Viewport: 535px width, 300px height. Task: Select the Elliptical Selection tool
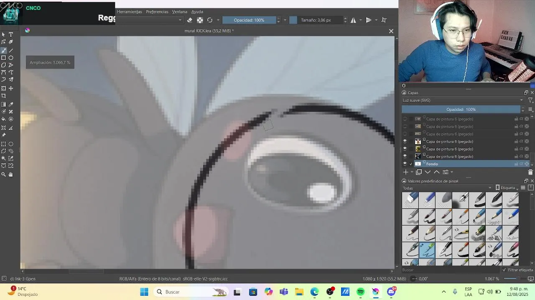coord(11,144)
